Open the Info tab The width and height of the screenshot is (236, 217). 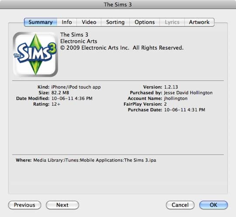67,22
